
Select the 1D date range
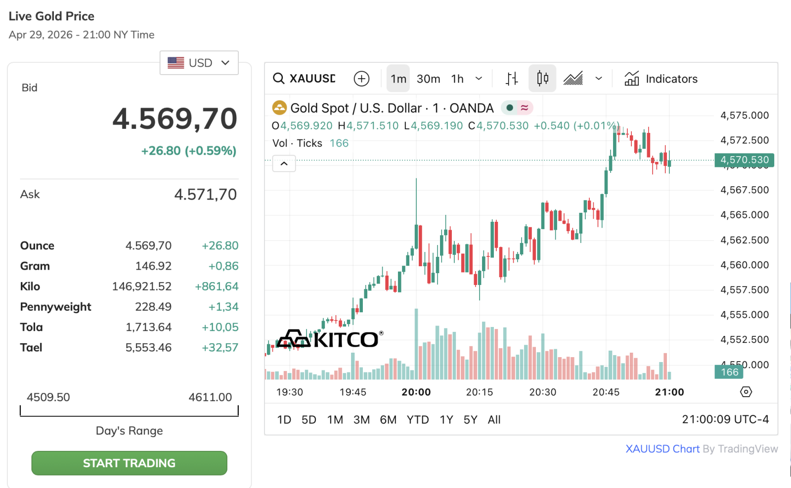click(284, 420)
